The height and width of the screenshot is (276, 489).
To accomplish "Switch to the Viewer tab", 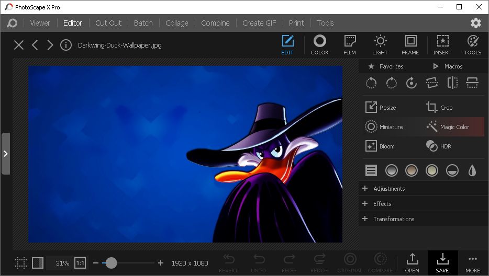I will (40, 23).
